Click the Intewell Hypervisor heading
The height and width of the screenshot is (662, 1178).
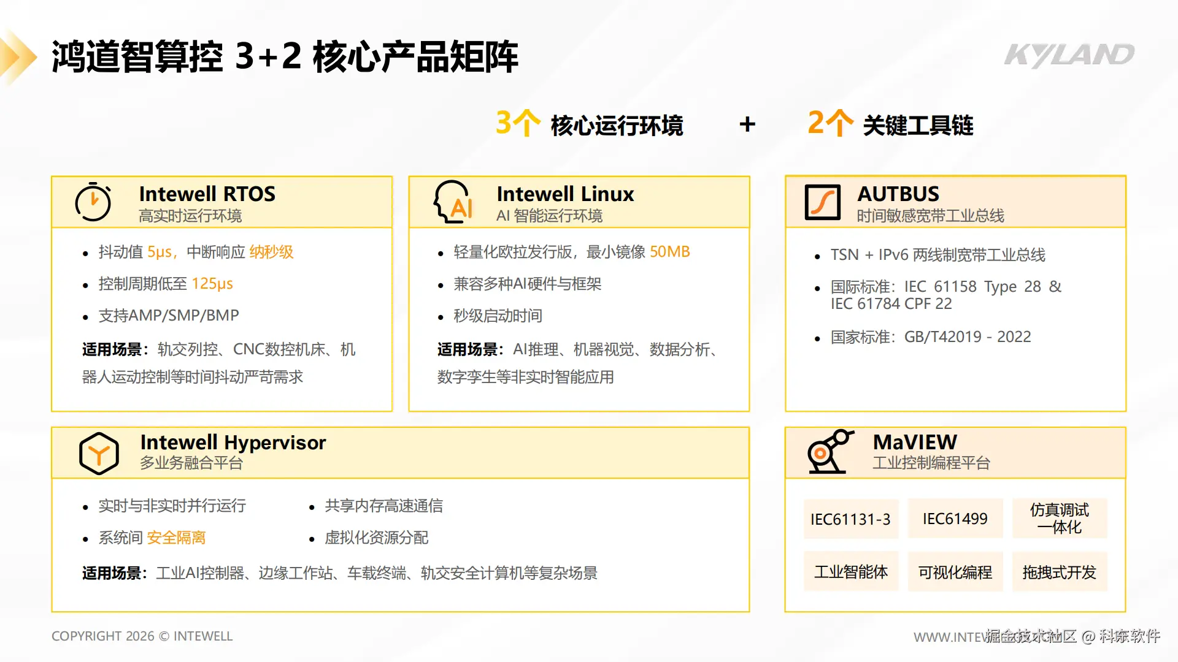tap(233, 443)
